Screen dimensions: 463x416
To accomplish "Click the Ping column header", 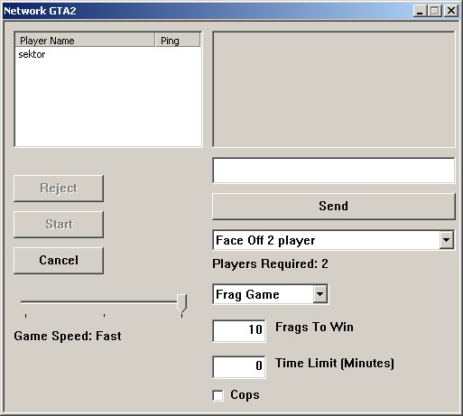I will coord(178,41).
